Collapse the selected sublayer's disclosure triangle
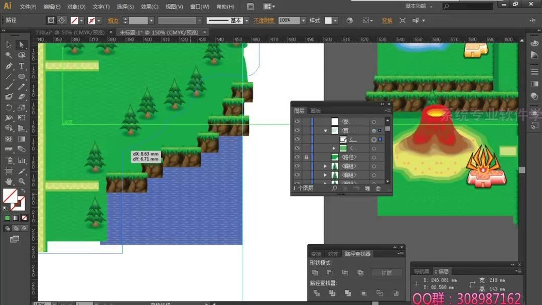This screenshot has width=542, height=305. 326,130
